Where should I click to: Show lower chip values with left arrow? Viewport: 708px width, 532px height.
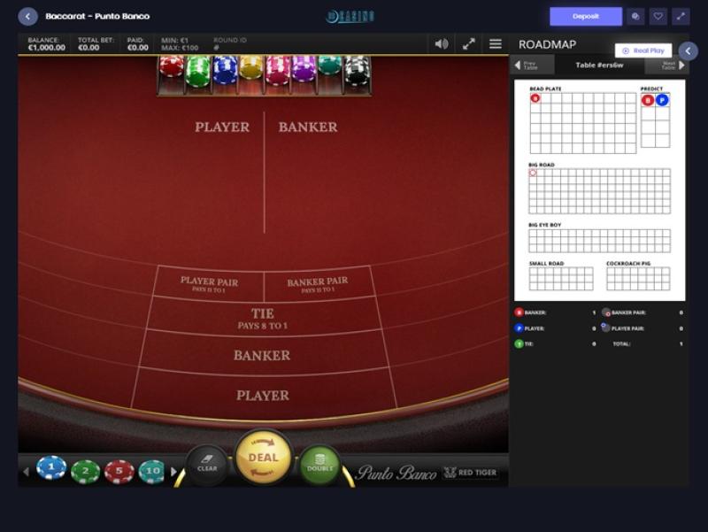26,472
